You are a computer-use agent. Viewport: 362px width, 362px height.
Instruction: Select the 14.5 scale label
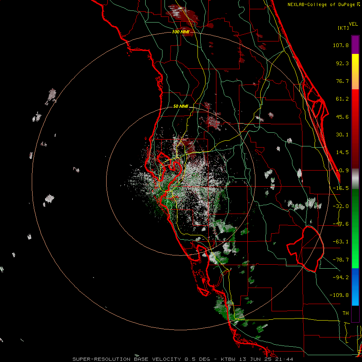click(x=342, y=152)
